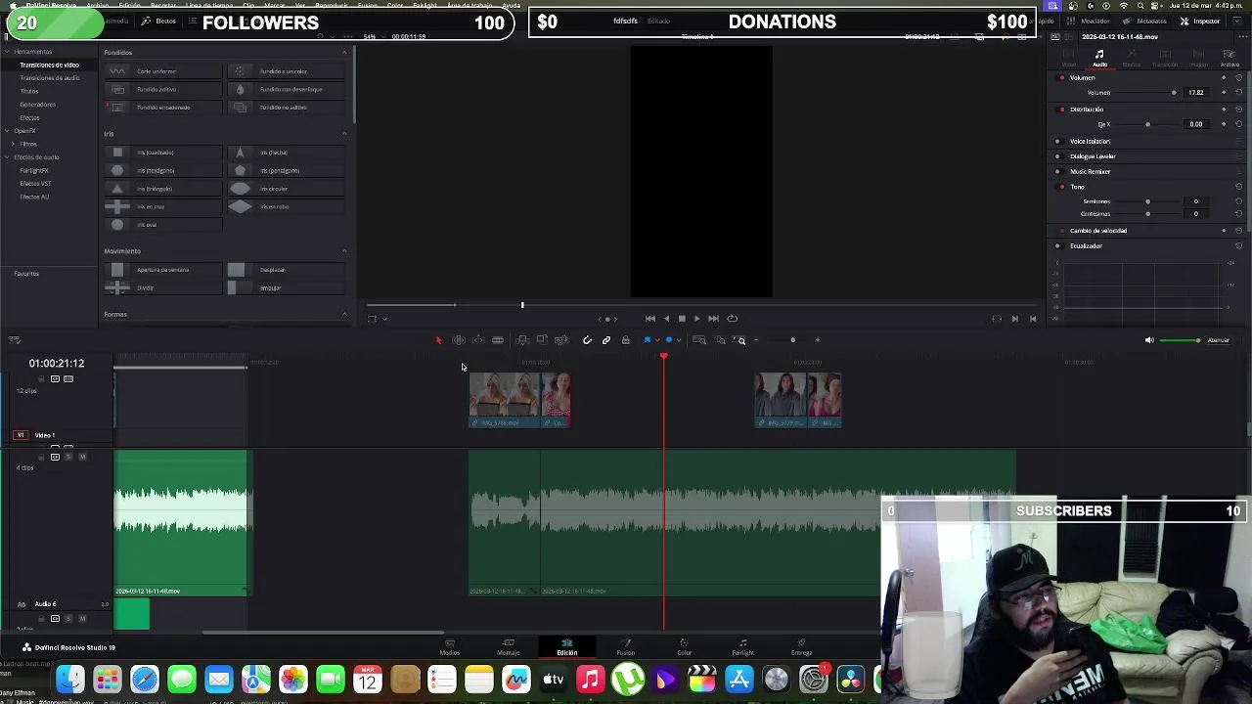Viewport: 1252px width, 704px height.
Task: Select the Empujar movement transition
Action: click(x=287, y=287)
